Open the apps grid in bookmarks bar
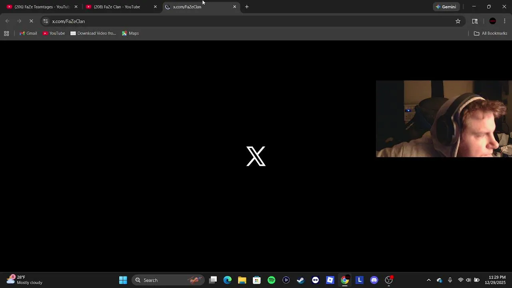This screenshot has width=512, height=288. 6,33
